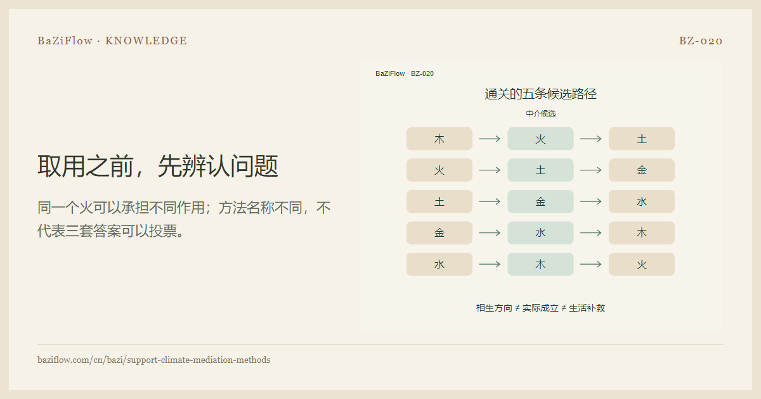
Task: Select the source 土 box in the 土→金→水 row
Action: (439, 201)
